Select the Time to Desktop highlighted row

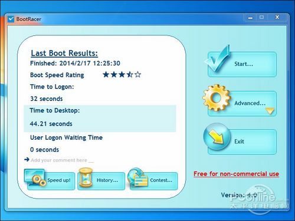point(100,118)
